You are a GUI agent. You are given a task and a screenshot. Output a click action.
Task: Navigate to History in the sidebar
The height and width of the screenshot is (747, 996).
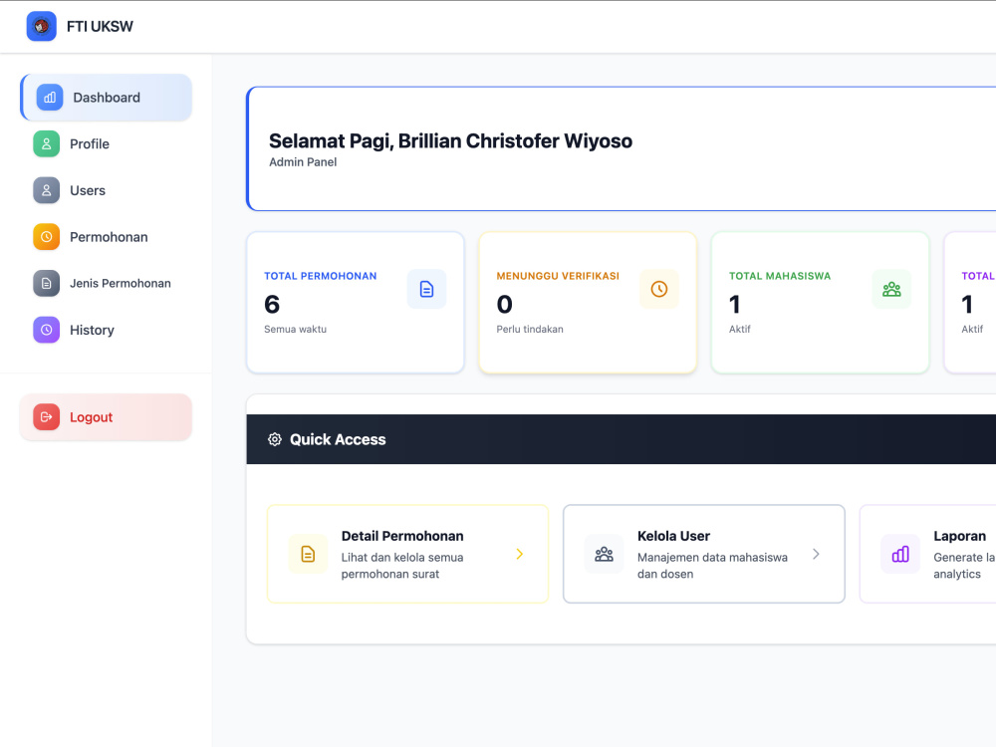click(107, 330)
